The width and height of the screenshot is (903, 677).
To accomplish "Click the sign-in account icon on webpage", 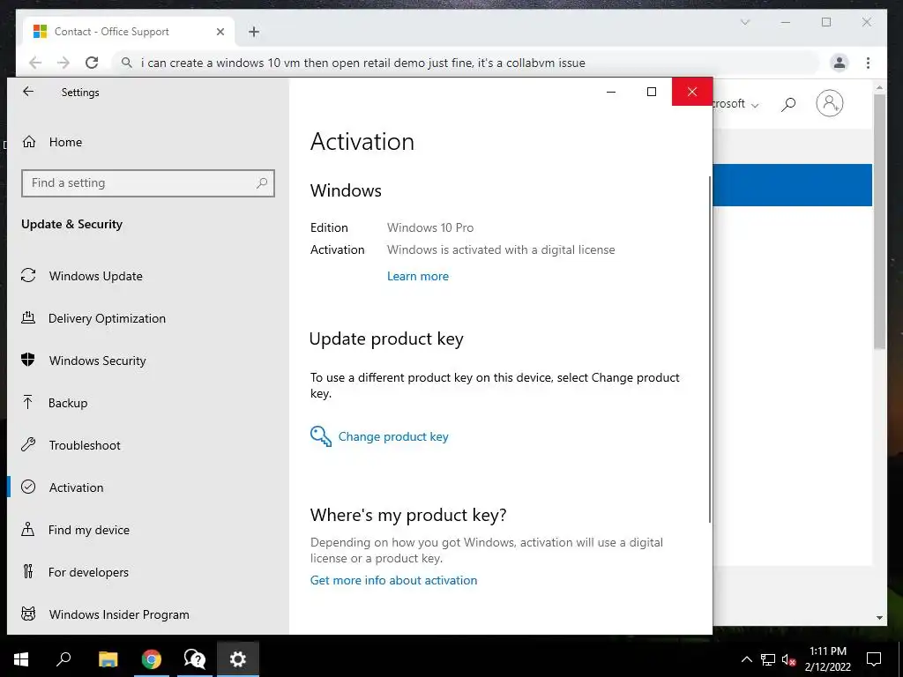I will 829,104.
